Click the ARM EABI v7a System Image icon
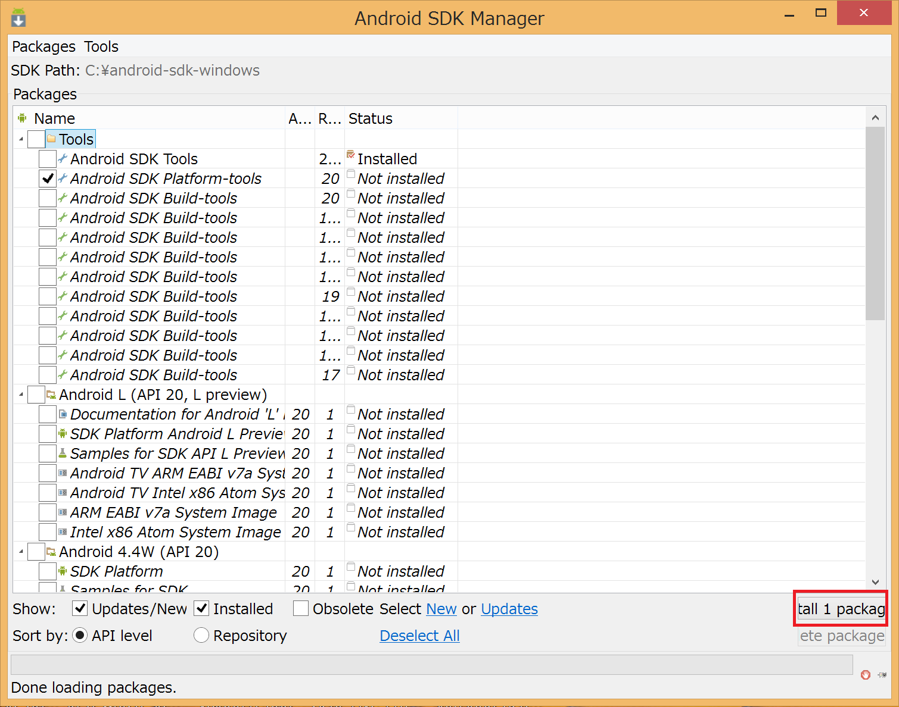899x707 pixels. (63, 512)
